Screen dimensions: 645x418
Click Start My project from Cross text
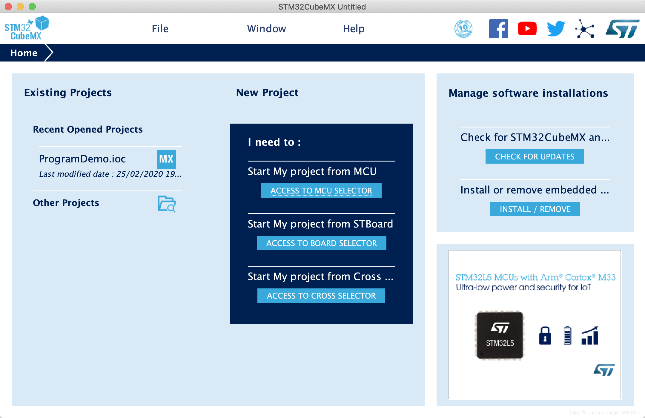pyautogui.click(x=321, y=276)
